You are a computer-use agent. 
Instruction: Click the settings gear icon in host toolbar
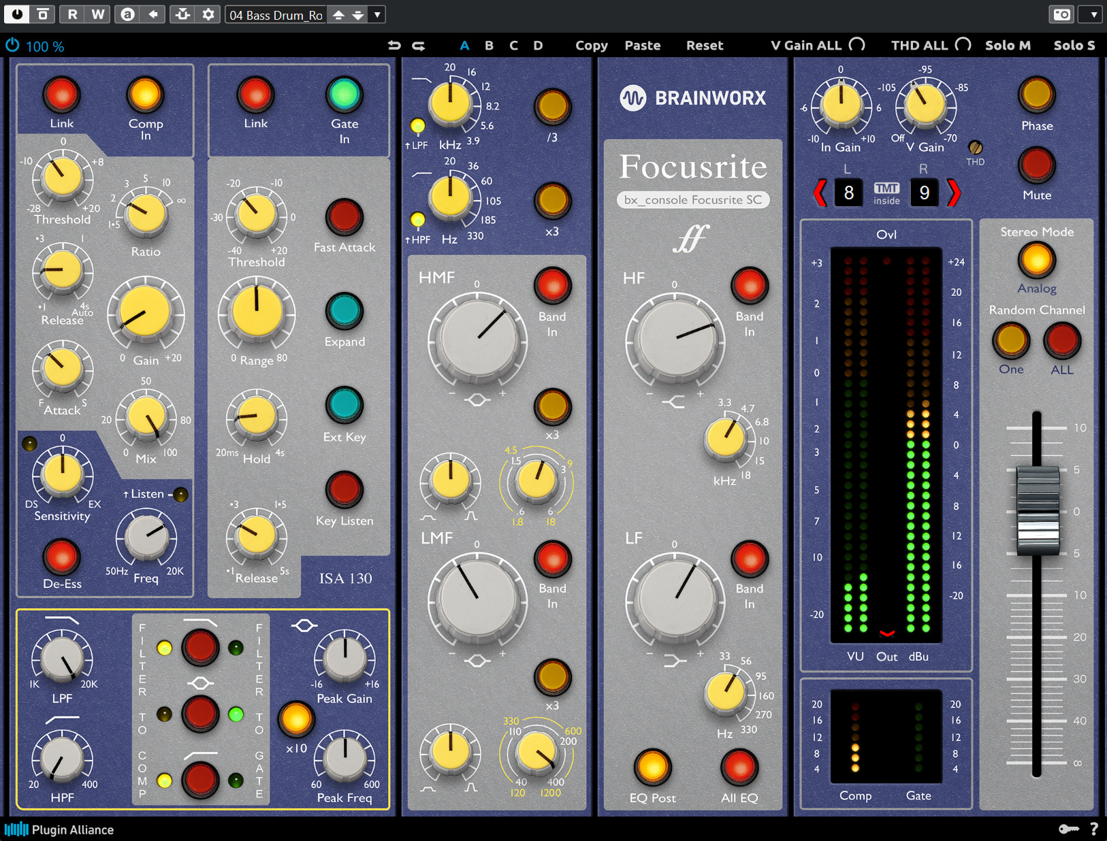(x=208, y=14)
